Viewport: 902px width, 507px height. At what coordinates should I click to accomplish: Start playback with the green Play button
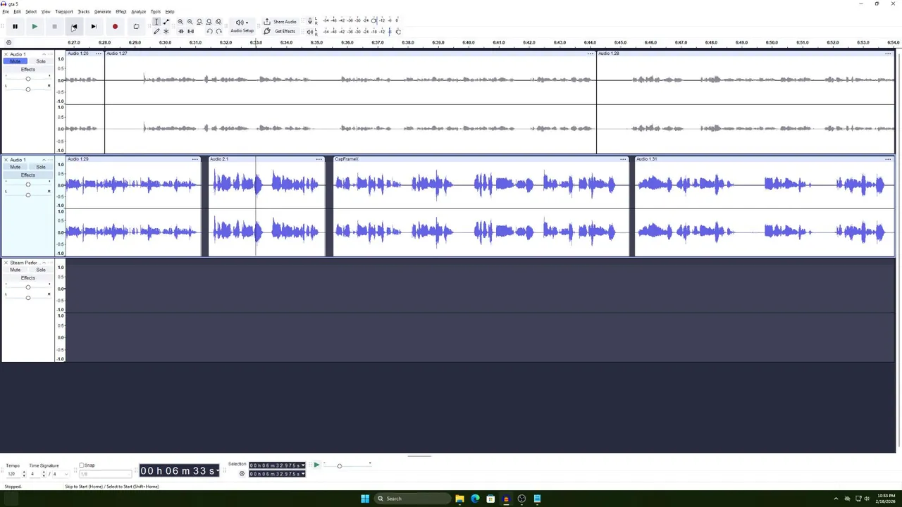tap(35, 27)
